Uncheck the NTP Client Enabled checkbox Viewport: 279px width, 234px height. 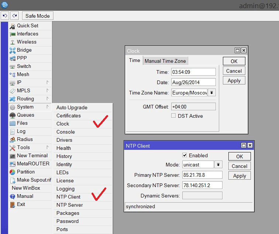tap(185, 155)
